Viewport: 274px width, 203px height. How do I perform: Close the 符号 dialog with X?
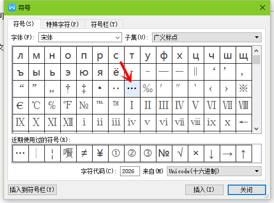[x=263, y=7]
